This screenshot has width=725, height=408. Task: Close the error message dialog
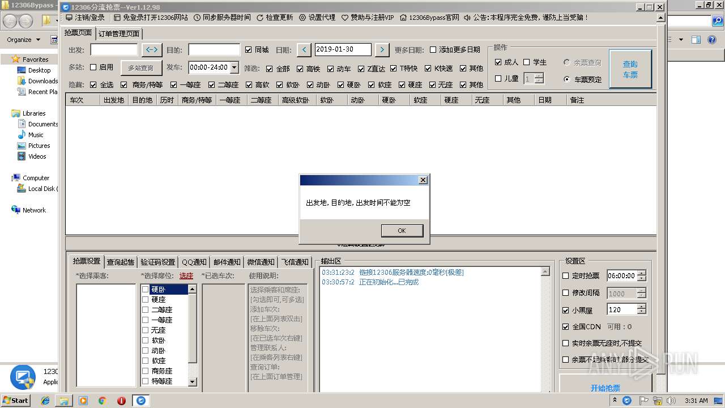click(x=423, y=180)
